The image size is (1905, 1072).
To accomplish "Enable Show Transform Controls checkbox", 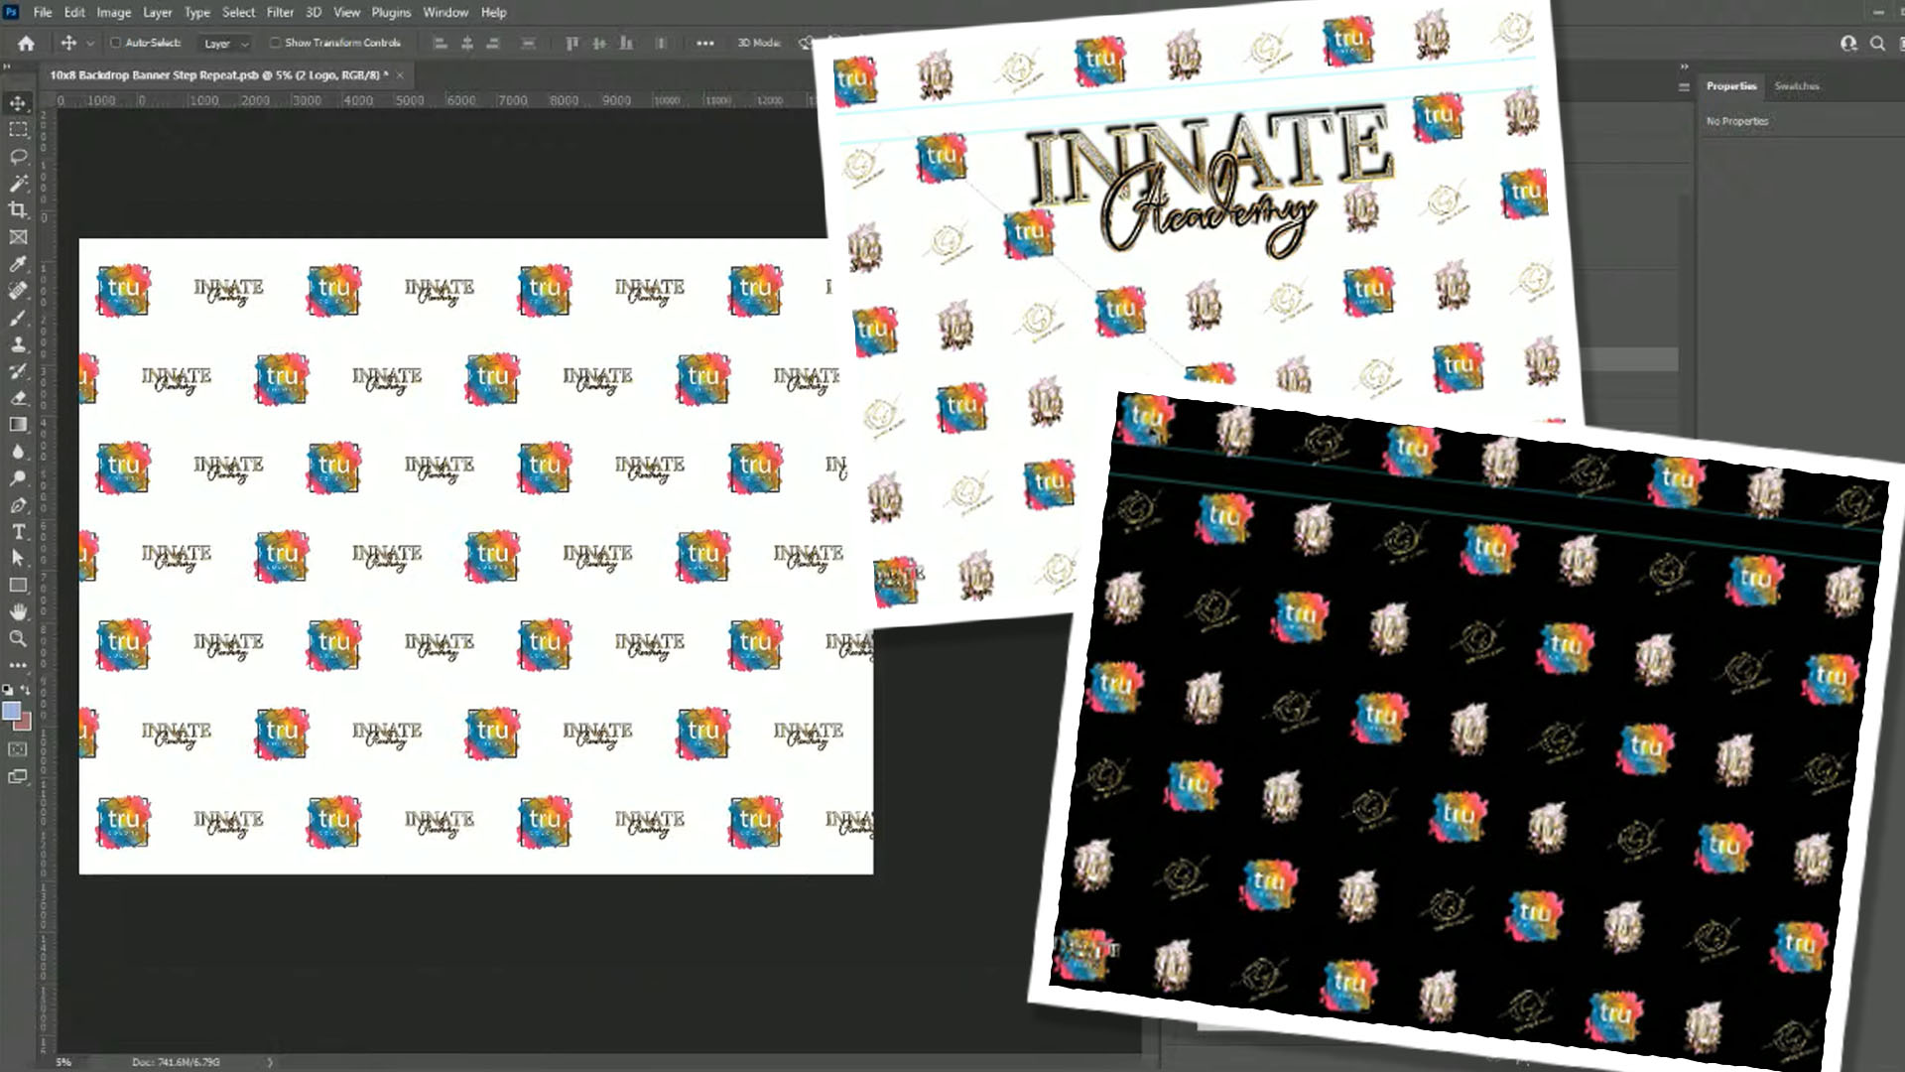I will (x=276, y=43).
